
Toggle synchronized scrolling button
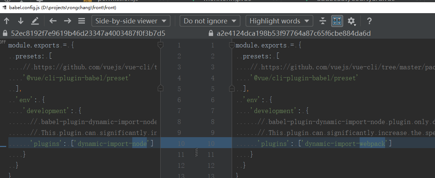pos(337,21)
